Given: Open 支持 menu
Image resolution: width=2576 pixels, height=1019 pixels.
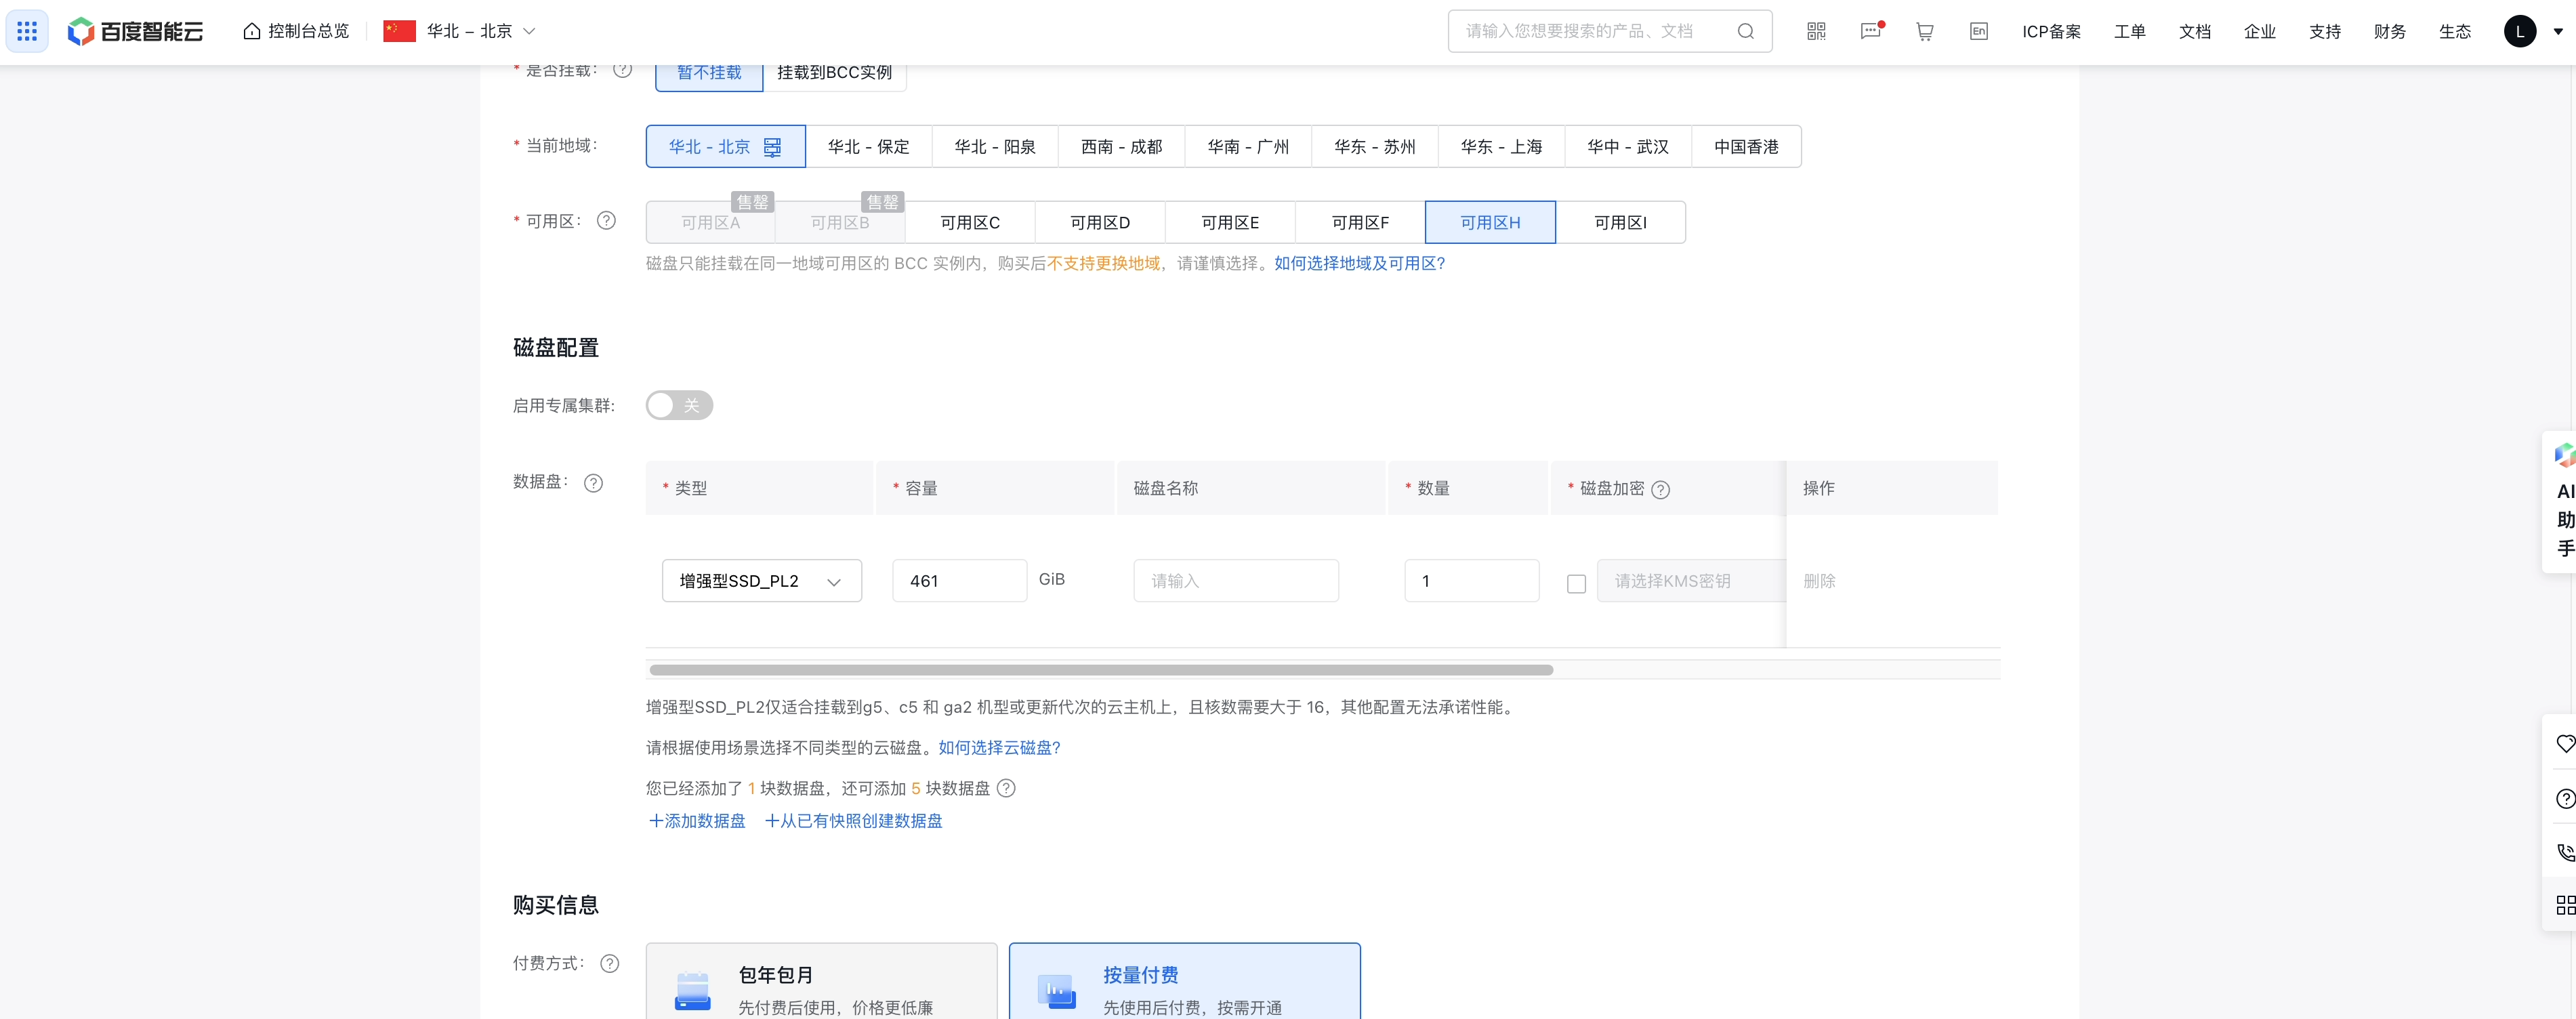Looking at the screenshot, I should 2325,31.
